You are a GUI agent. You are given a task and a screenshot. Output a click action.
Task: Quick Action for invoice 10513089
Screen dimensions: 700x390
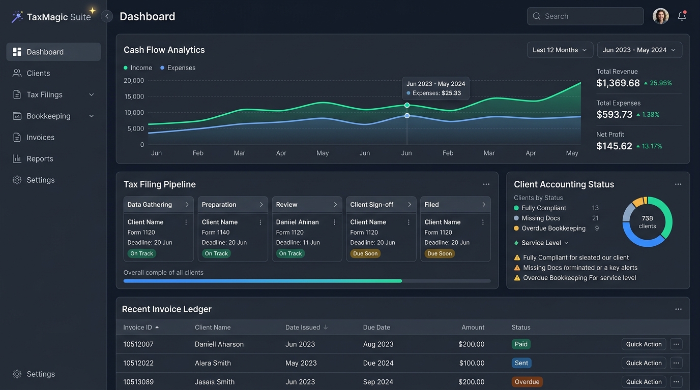pos(644,382)
